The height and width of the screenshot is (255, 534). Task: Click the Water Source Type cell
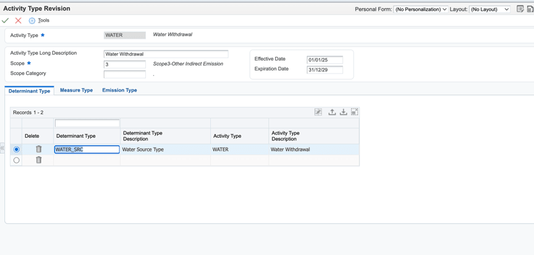(143, 149)
